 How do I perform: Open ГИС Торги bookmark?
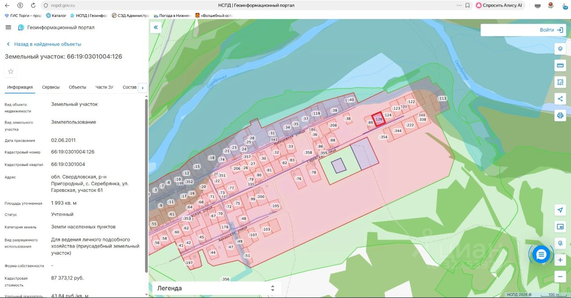[23, 16]
